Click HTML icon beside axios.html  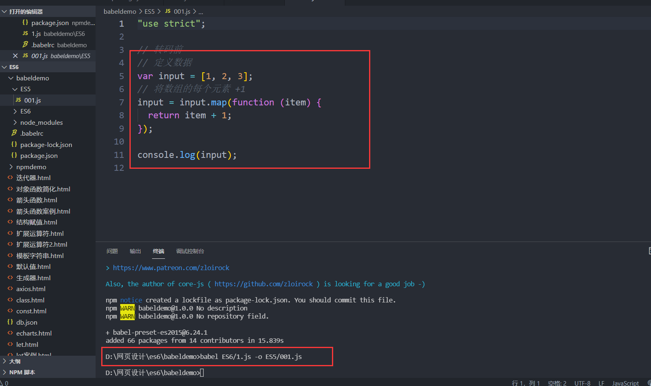tap(10, 288)
